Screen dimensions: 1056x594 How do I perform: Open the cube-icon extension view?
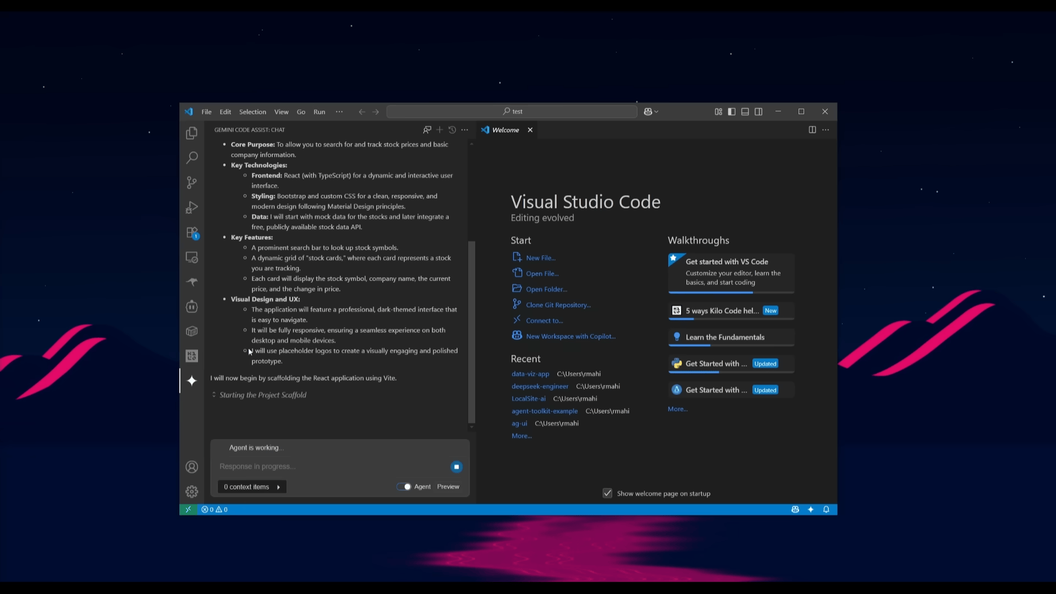coord(191,331)
